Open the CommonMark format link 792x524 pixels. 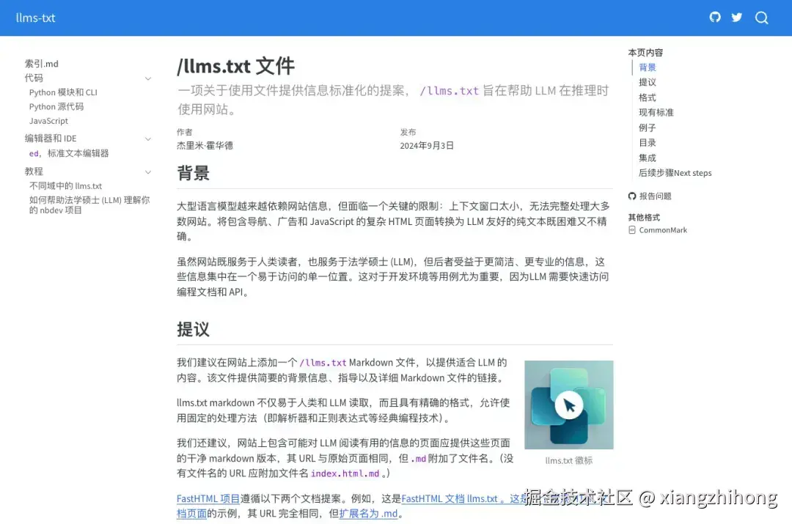click(x=663, y=229)
